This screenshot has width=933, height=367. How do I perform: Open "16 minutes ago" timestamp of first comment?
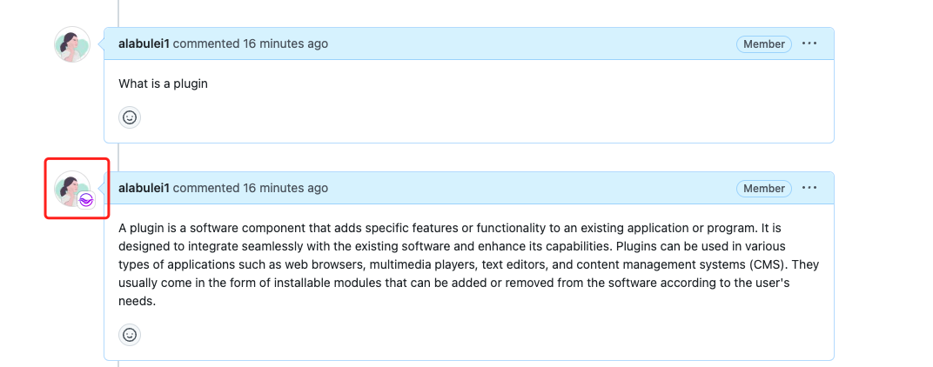tap(285, 43)
